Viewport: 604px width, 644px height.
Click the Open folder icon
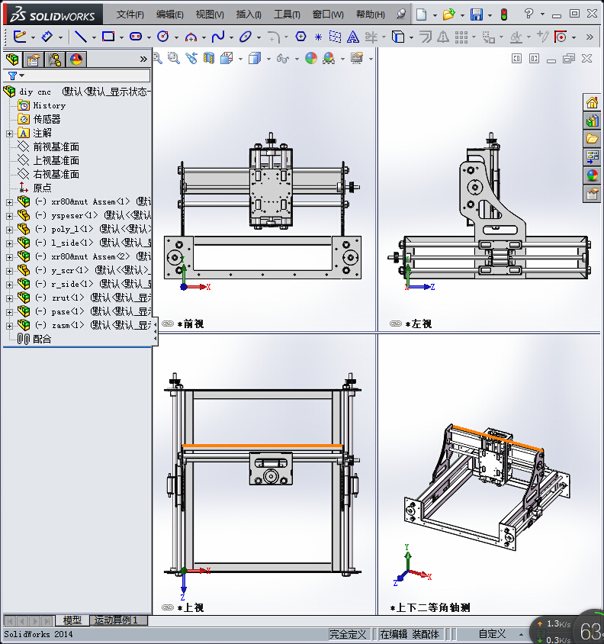[448, 14]
